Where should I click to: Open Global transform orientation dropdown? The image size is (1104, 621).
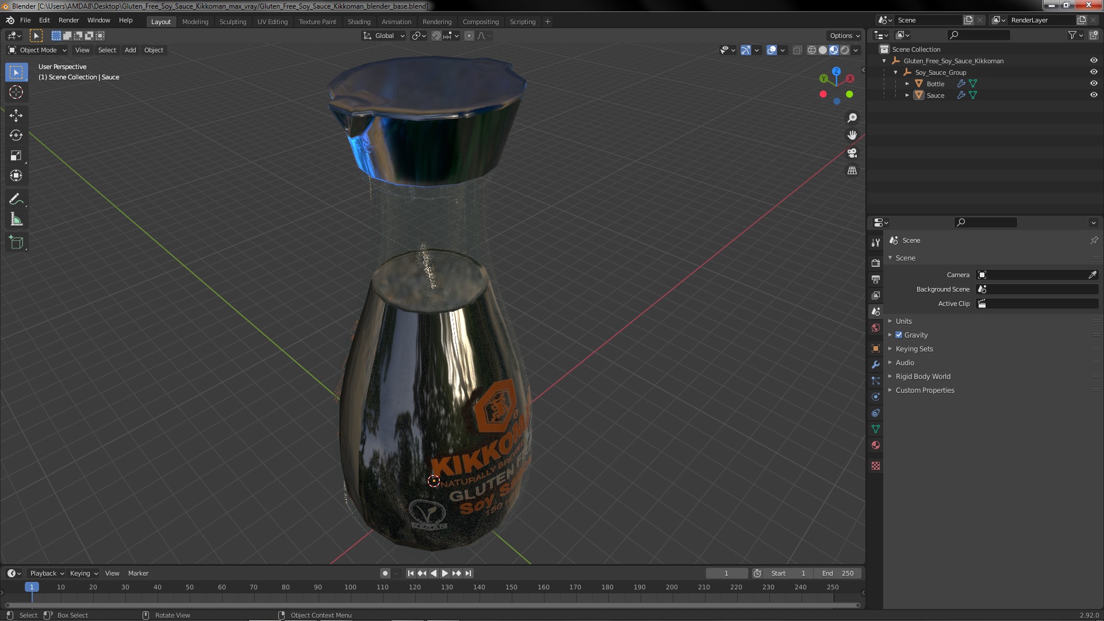coord(384,36)
